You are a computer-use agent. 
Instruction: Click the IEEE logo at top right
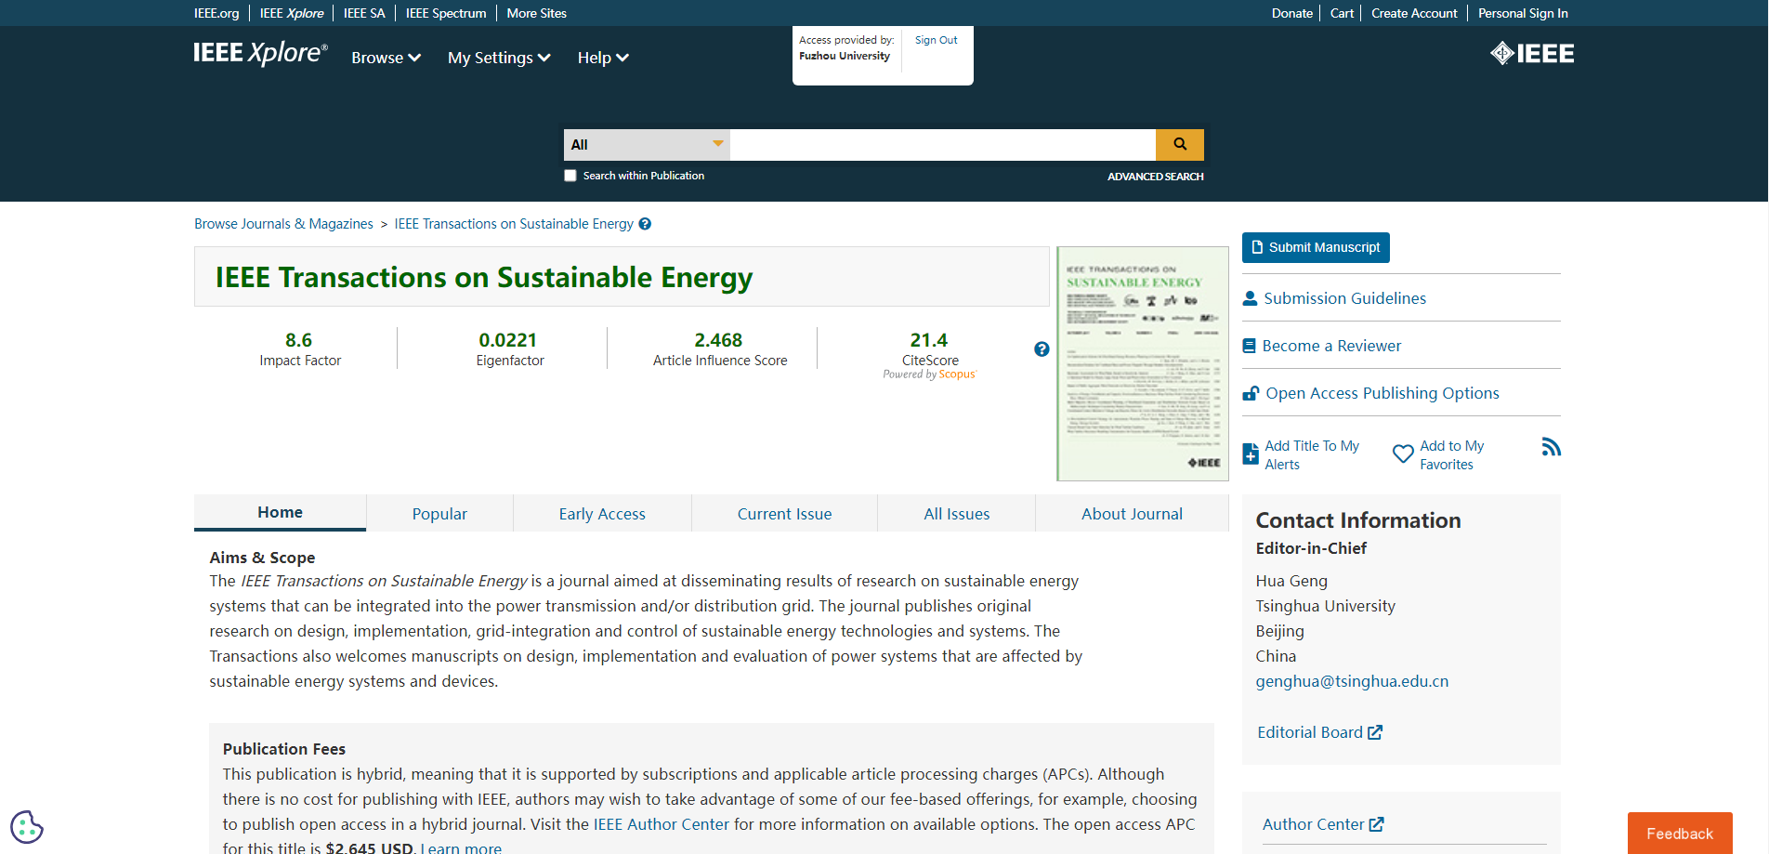point(1532,54)
